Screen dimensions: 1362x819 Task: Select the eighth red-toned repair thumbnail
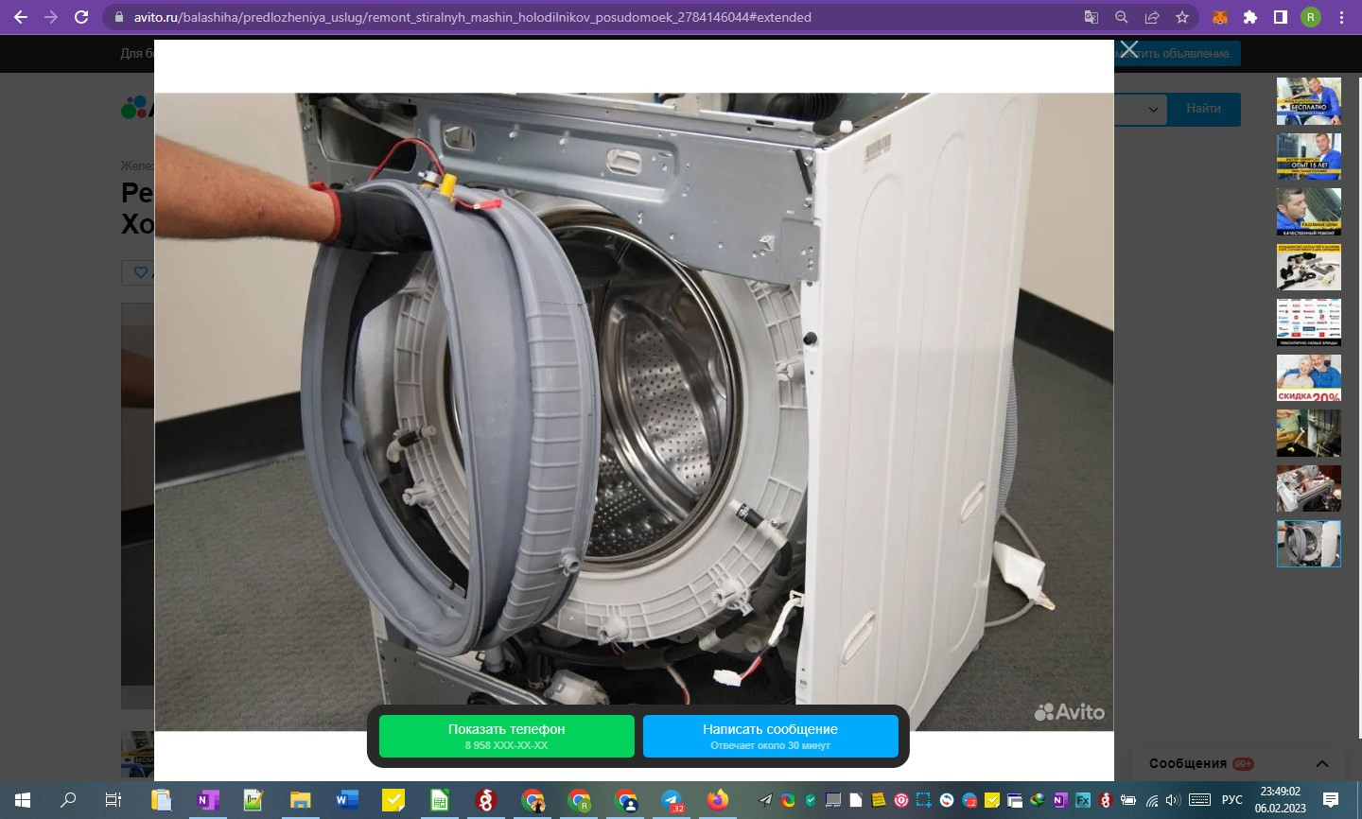[1309, 488]
